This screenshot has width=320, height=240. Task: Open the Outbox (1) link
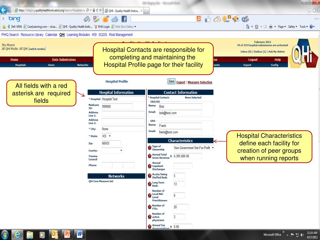260,52
